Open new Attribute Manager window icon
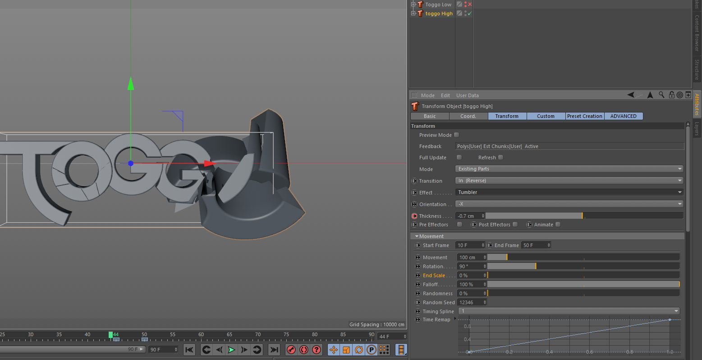The height and width of the screenshot is (360, 702). [x=688, y=95]
